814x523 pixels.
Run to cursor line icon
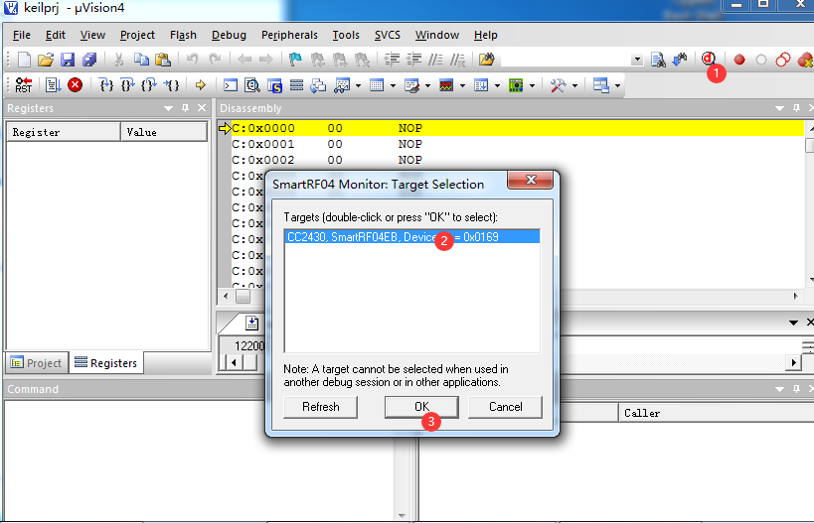(171, 85)
